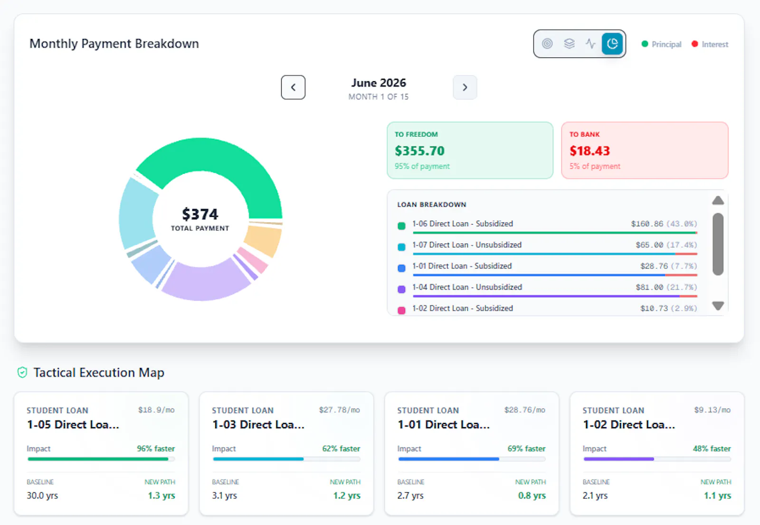
Task: Click the 'MONTH 1 OF 15' label
Action: (x=379, y=97)
